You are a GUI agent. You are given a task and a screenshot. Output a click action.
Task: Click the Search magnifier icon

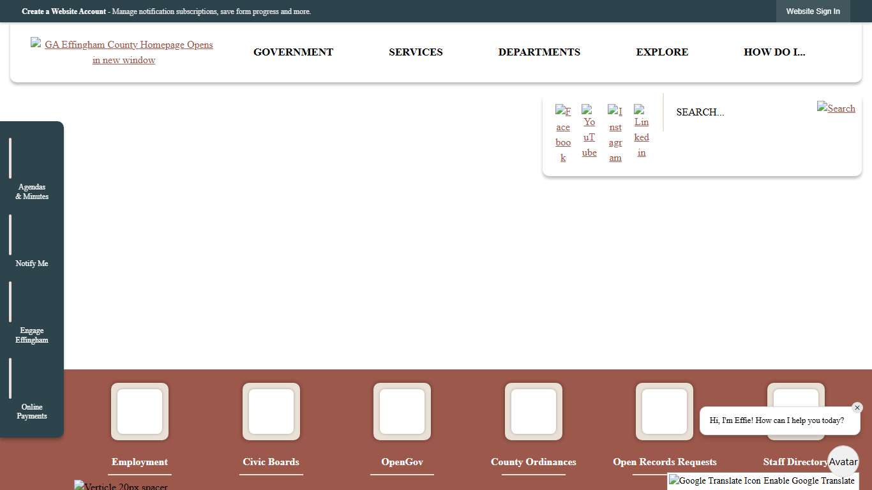[836, 108]
